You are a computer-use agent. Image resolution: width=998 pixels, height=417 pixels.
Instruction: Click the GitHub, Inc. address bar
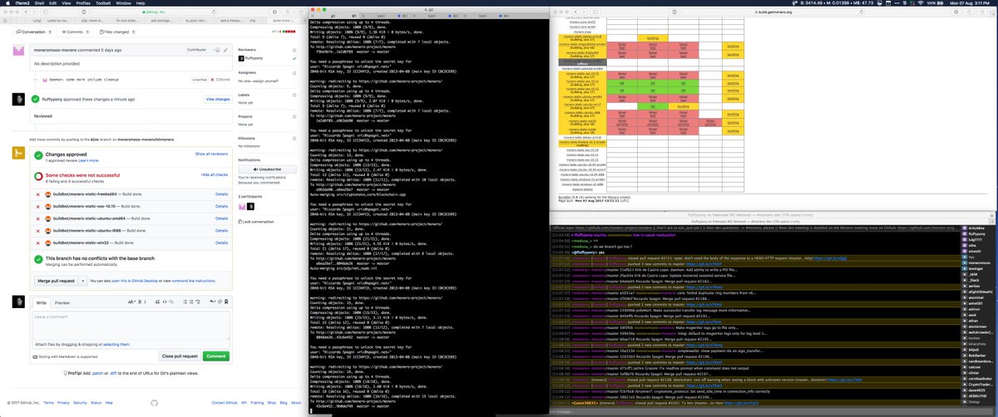[x=154, y=12]
